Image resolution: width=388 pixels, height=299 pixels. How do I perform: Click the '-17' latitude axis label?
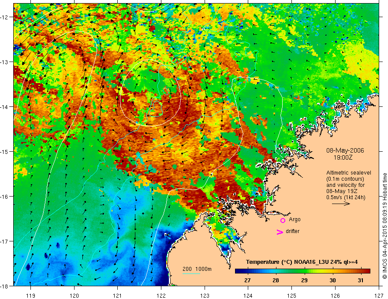pos(4,241)
